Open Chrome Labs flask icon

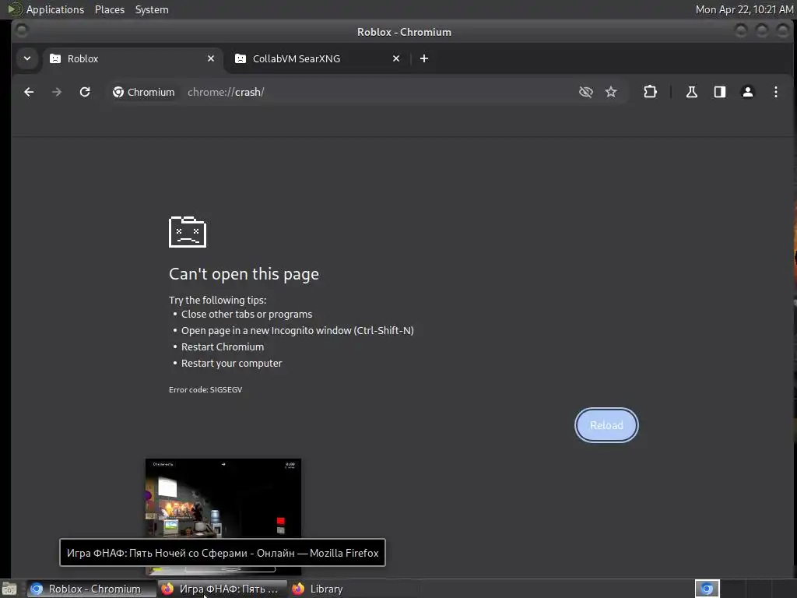click(692, 92)
